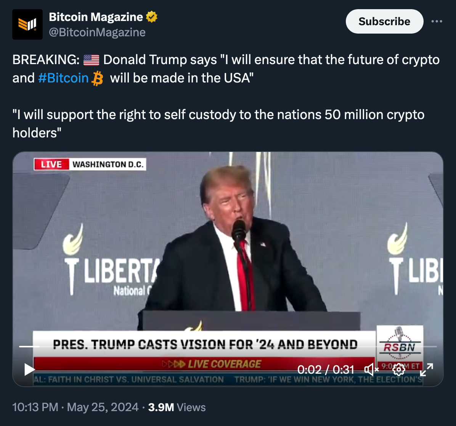Click the May 25, 2024 date

tap(103, 407)
